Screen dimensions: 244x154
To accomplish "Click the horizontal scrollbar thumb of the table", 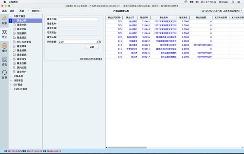I will (x=127, y=148).
